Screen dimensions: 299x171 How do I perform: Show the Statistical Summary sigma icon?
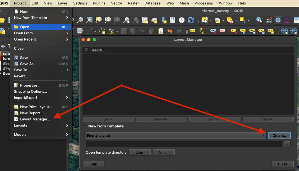(x=287, y=20)
